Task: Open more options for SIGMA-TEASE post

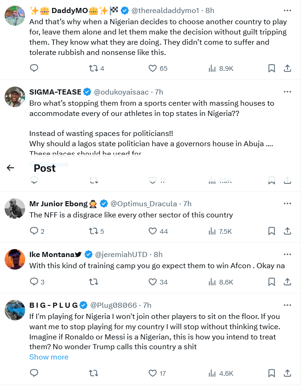Action: (x=287, y=92)
